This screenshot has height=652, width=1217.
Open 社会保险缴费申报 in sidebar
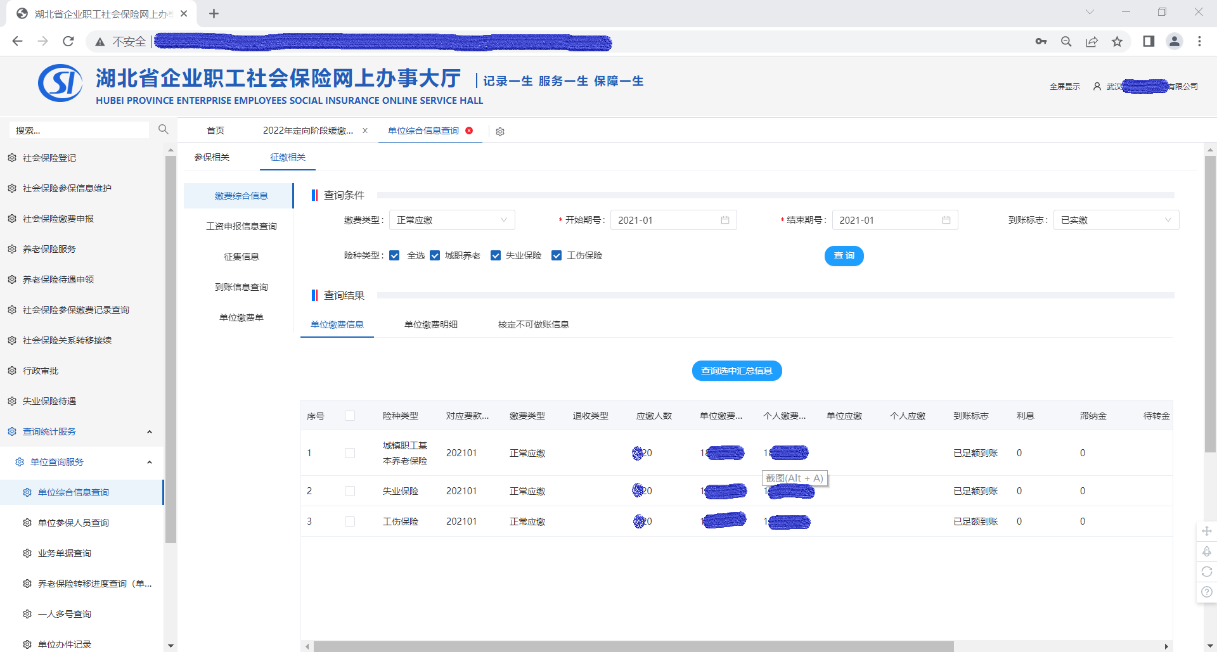click(58, 219)
